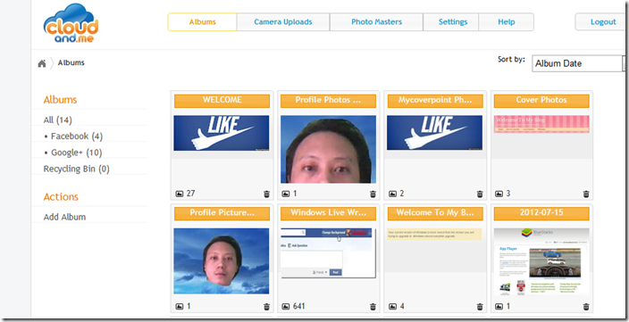Click Add Album action
This screenshot has height=322, width=629.
pos(64,217)
